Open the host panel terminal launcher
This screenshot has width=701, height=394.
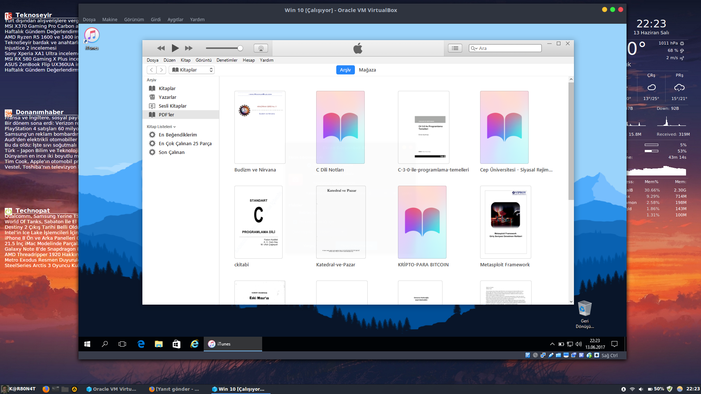pyautogui.click(x=55, y=389)
